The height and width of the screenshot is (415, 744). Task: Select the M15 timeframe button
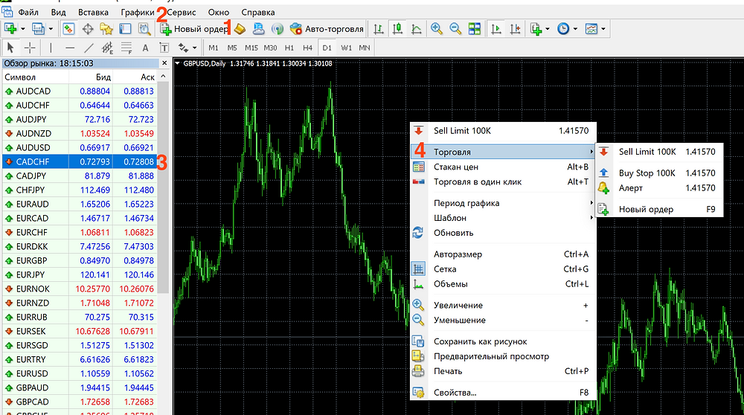click(251, 48)
